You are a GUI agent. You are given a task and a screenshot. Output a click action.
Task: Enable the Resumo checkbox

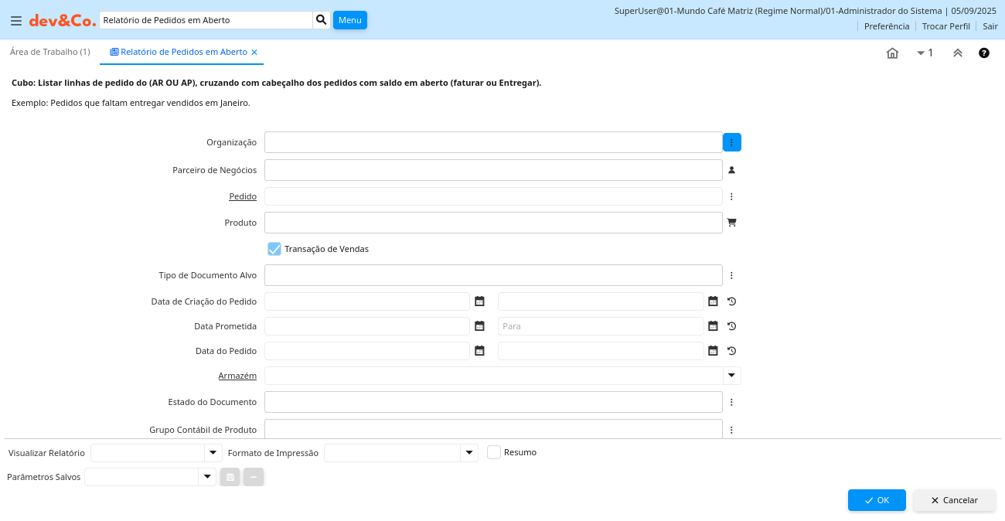[494, 452]
